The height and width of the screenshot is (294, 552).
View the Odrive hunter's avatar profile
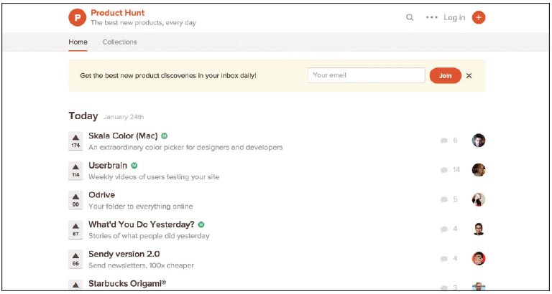[479, 199]
